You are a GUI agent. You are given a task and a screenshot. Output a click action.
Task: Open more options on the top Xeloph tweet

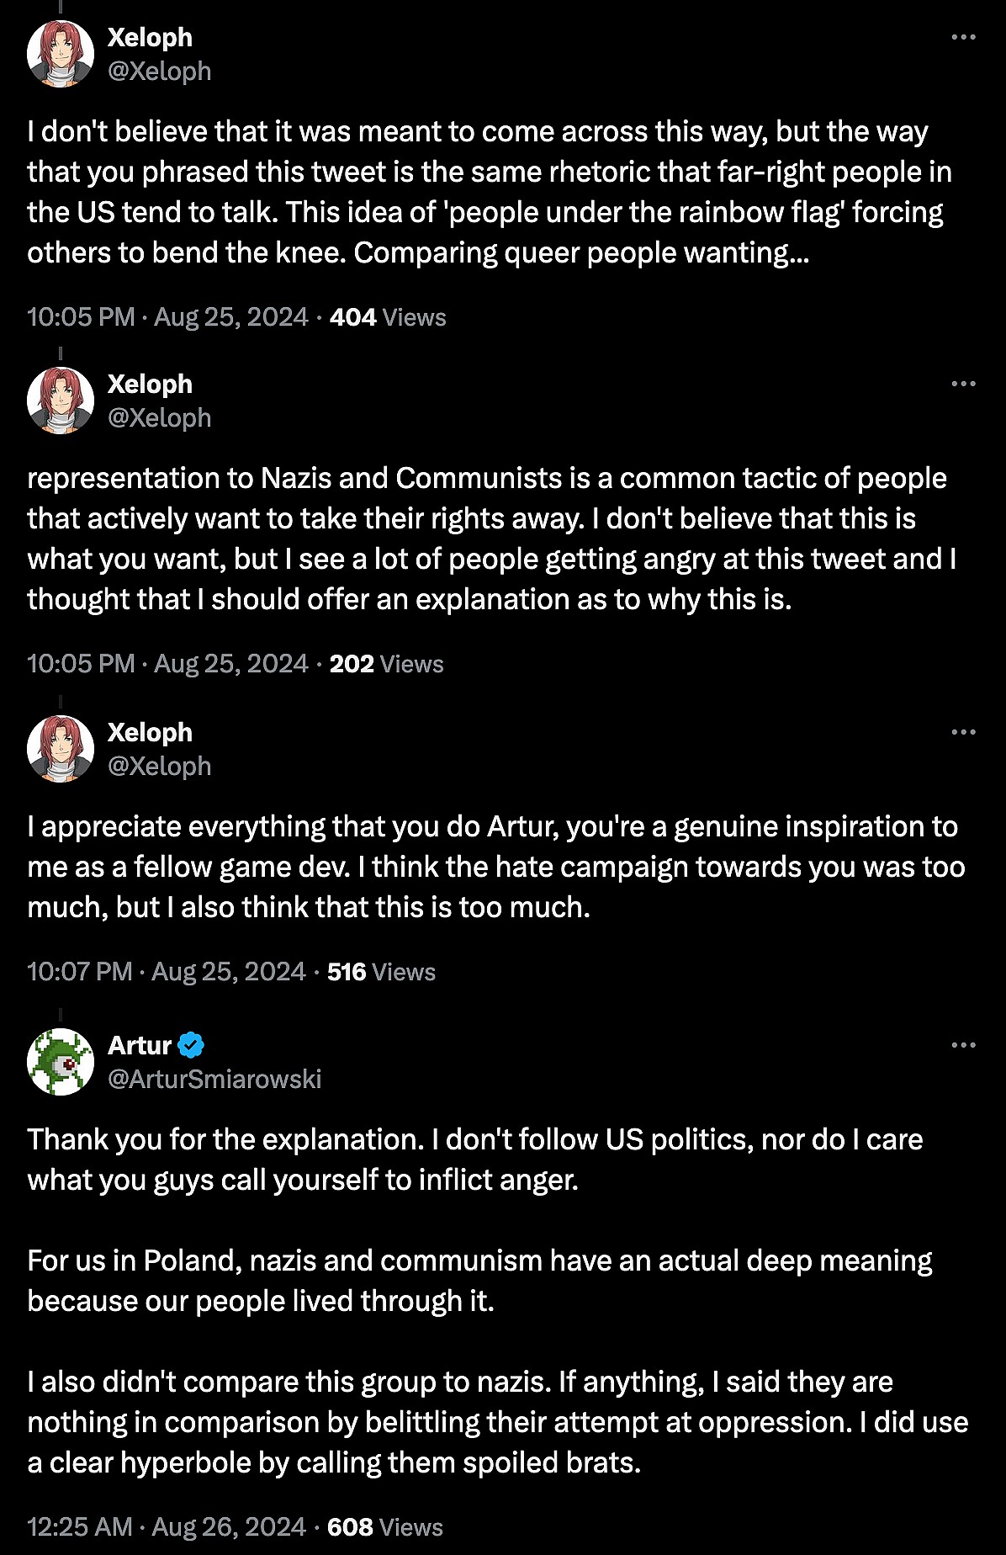click(x=963, y=37)
